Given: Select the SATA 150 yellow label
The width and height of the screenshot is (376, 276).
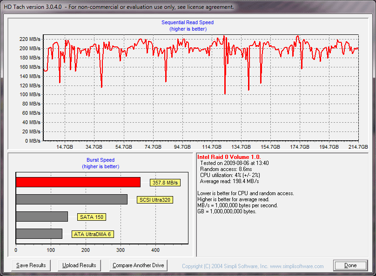Looking at the screenshot, I should 91,217.
